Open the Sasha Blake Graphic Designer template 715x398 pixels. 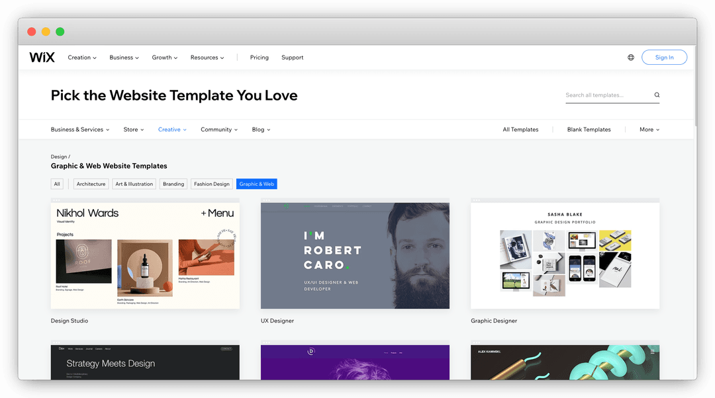565,255
